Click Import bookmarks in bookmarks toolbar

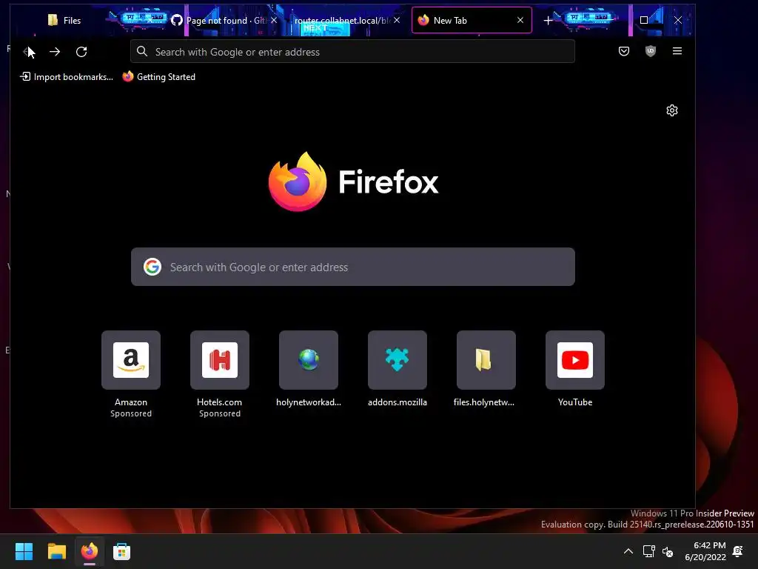67,77
